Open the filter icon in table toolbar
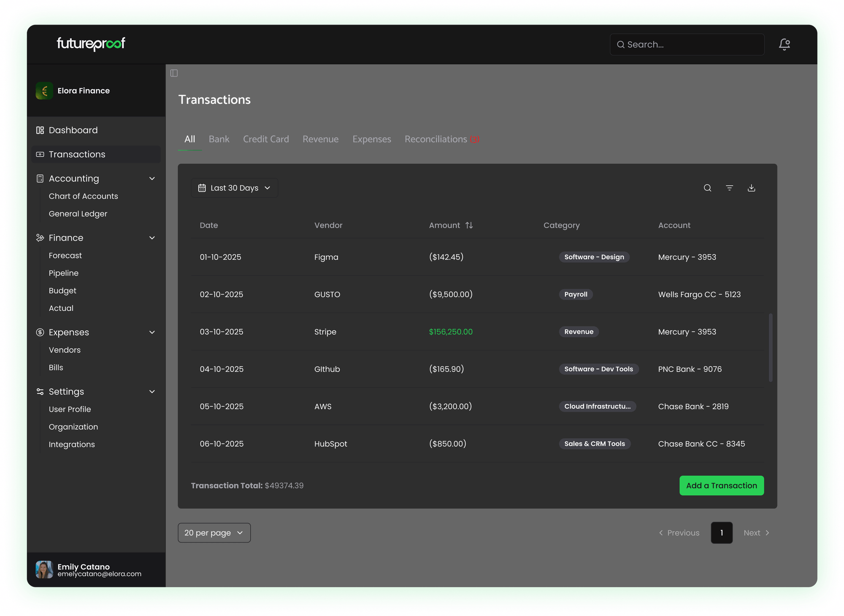This screenshot has width=844, height=616. [x=729, y=188]
